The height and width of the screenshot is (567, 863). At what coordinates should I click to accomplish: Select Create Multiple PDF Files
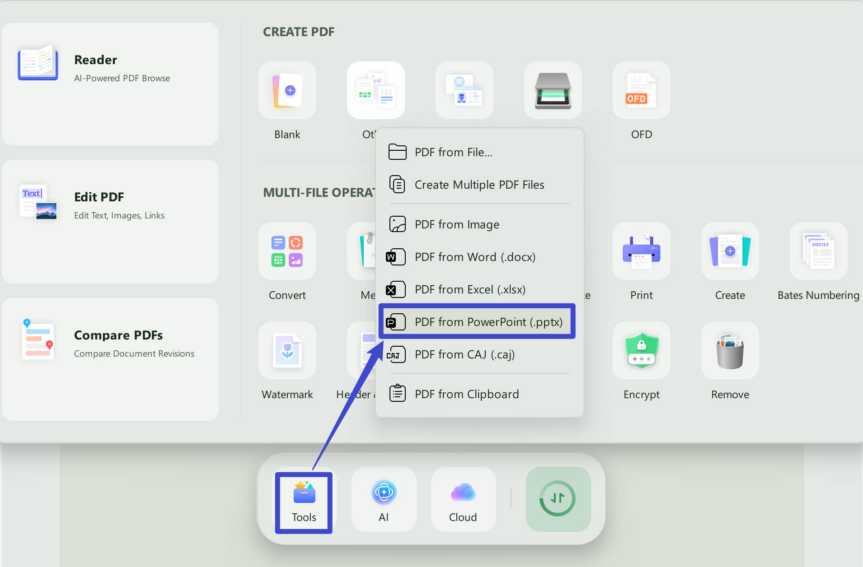480,185
